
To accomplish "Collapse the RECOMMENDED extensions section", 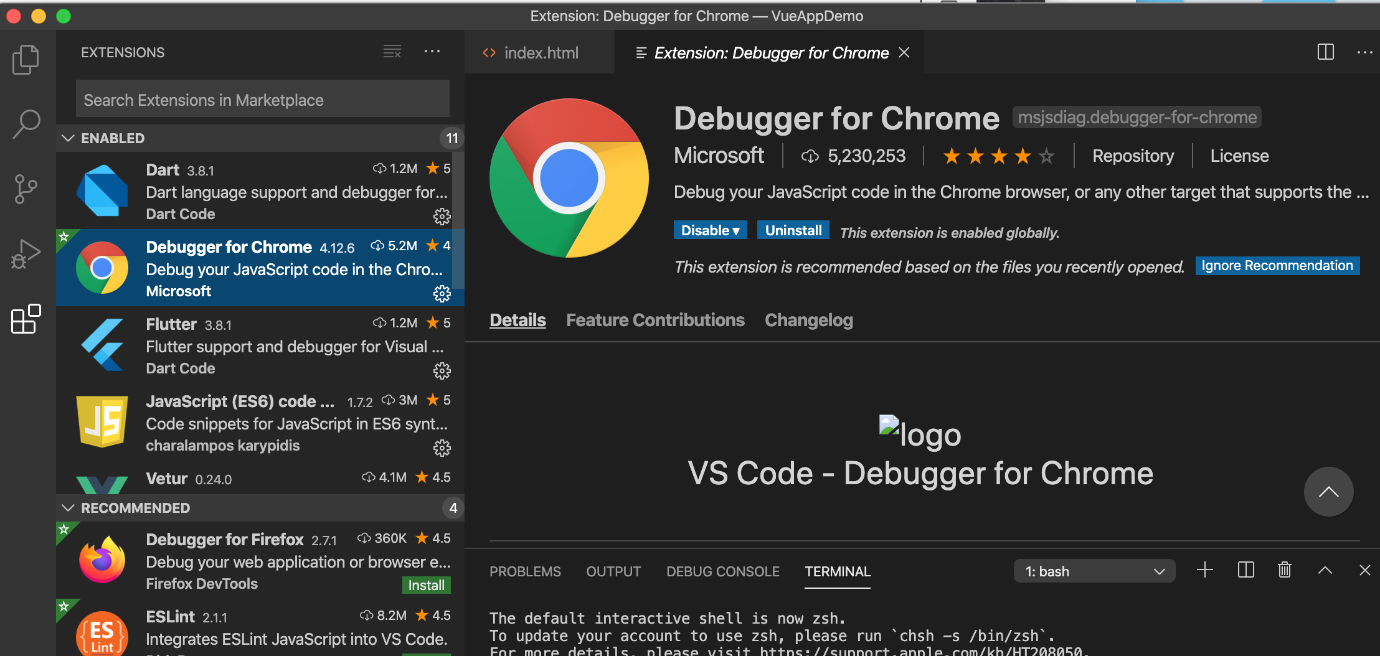I will (x=69, y=507).
